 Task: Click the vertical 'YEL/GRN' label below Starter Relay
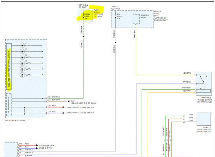point(135,34)
